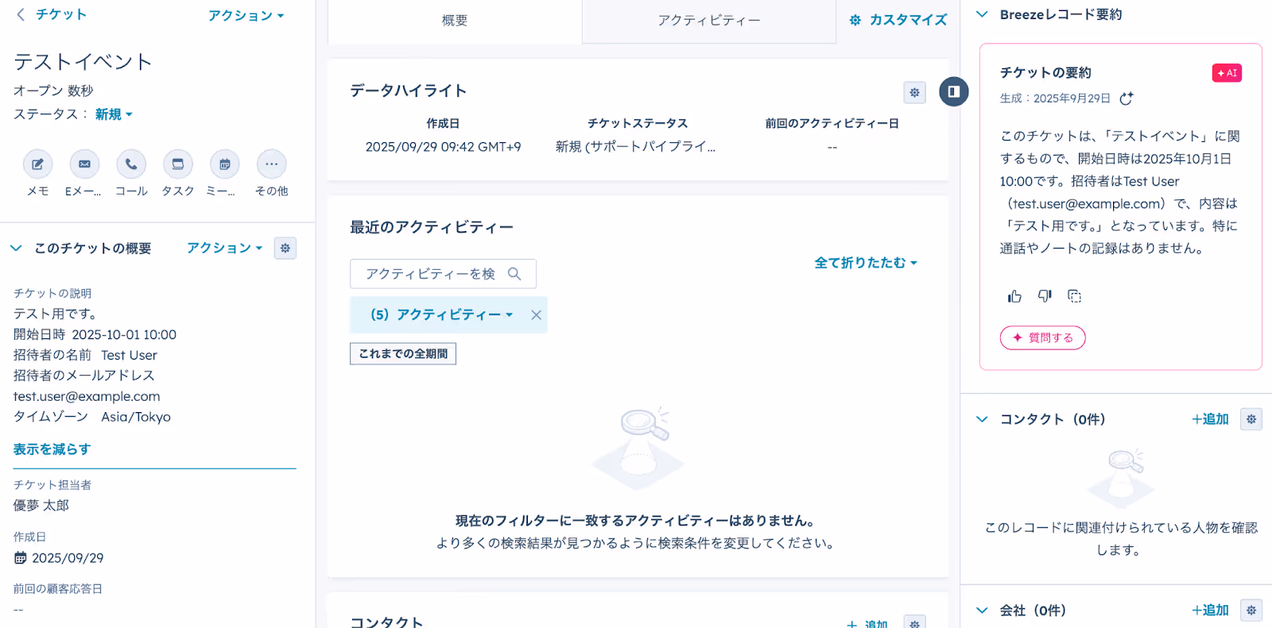Screen dimensions: 1272x628
Task: Open the 全て折りたたむ dropdown
Action: coord(866,263)
